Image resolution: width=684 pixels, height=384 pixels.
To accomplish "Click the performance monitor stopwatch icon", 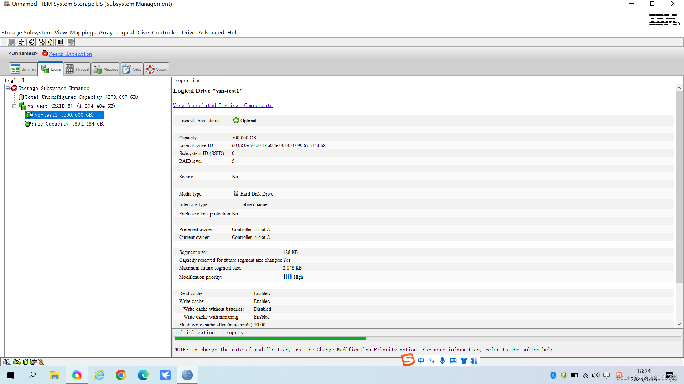I will pyautogui.click(x=32, y=42).
